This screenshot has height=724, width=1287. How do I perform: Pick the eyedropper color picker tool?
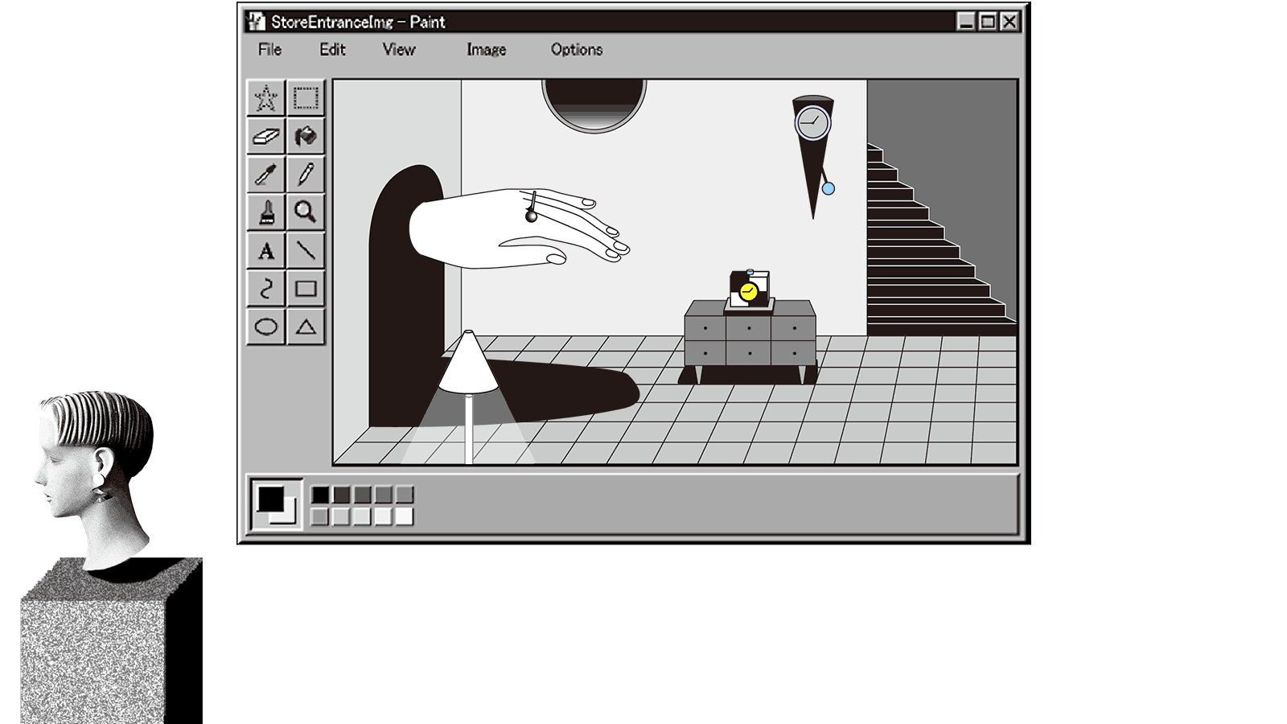click(265, 174)
